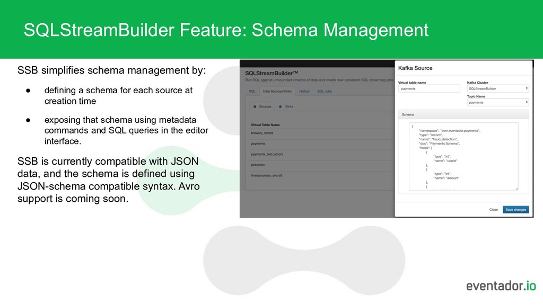This screenshot has width=543, height=305.
Task: Click the Kafka Source dialog title
Action: pyautogui.click(x=415, y=68)
